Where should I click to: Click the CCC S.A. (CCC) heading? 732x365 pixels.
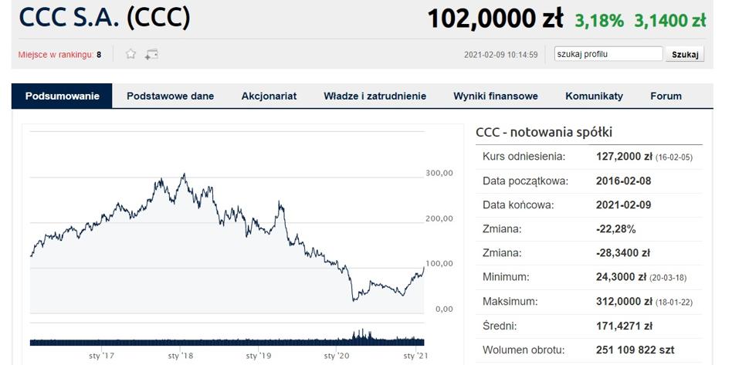click(x=103, y=18)
